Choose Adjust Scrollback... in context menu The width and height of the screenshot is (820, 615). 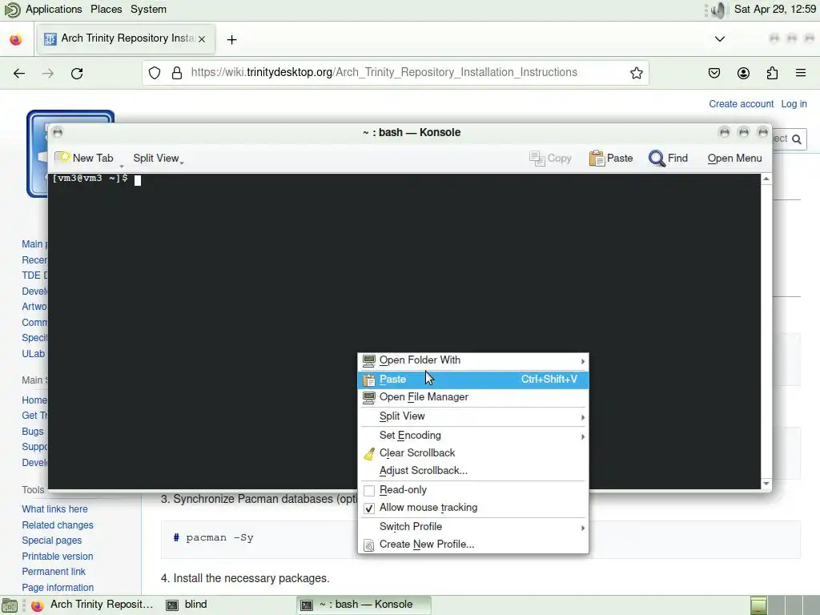point(472,470)
